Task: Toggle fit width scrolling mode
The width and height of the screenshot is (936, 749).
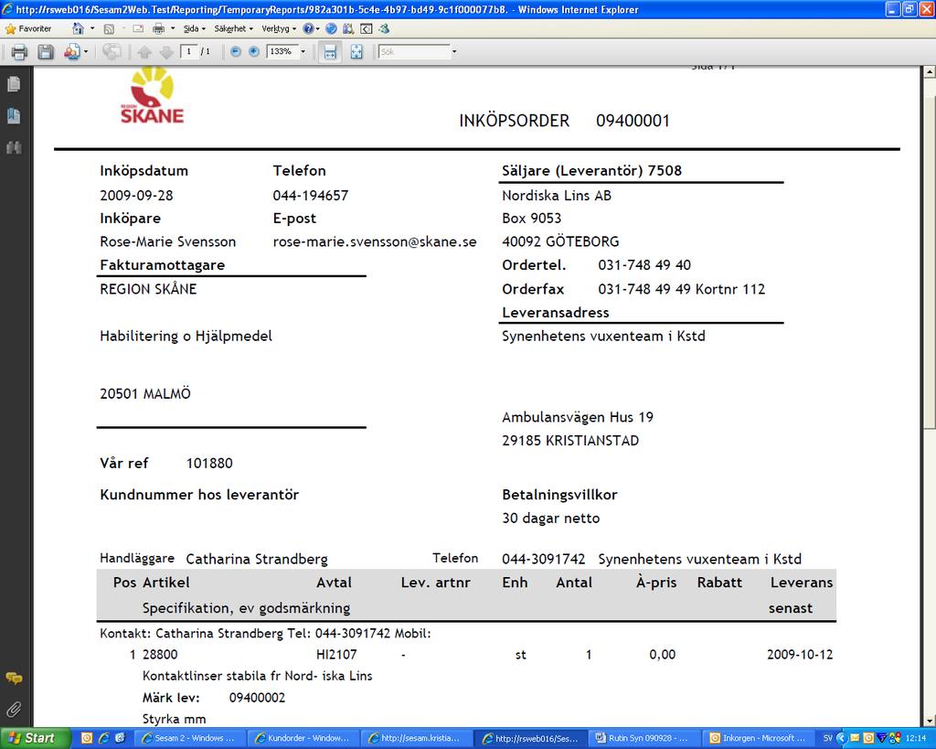Action: pyautogui.click(x=330, y=52)
